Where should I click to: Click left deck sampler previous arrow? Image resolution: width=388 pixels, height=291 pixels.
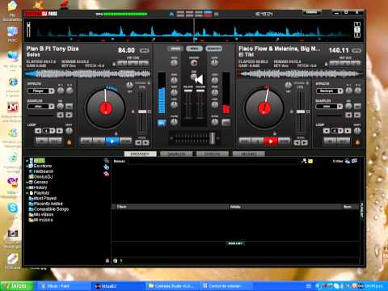tap(60, 116)
